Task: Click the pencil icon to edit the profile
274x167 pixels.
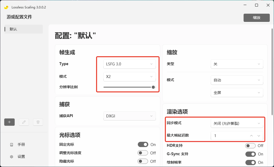Action: point(24,122)
